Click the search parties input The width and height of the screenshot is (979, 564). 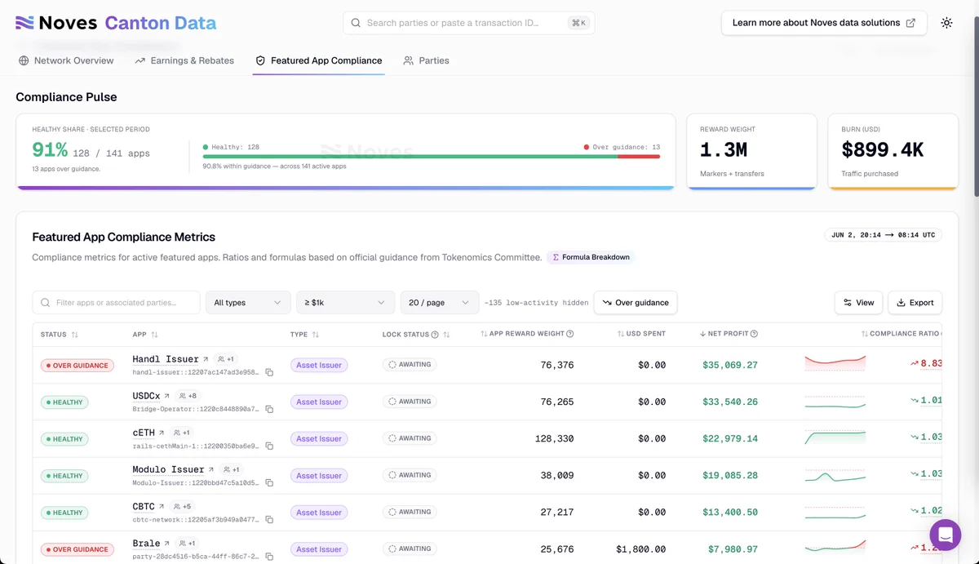468,23
